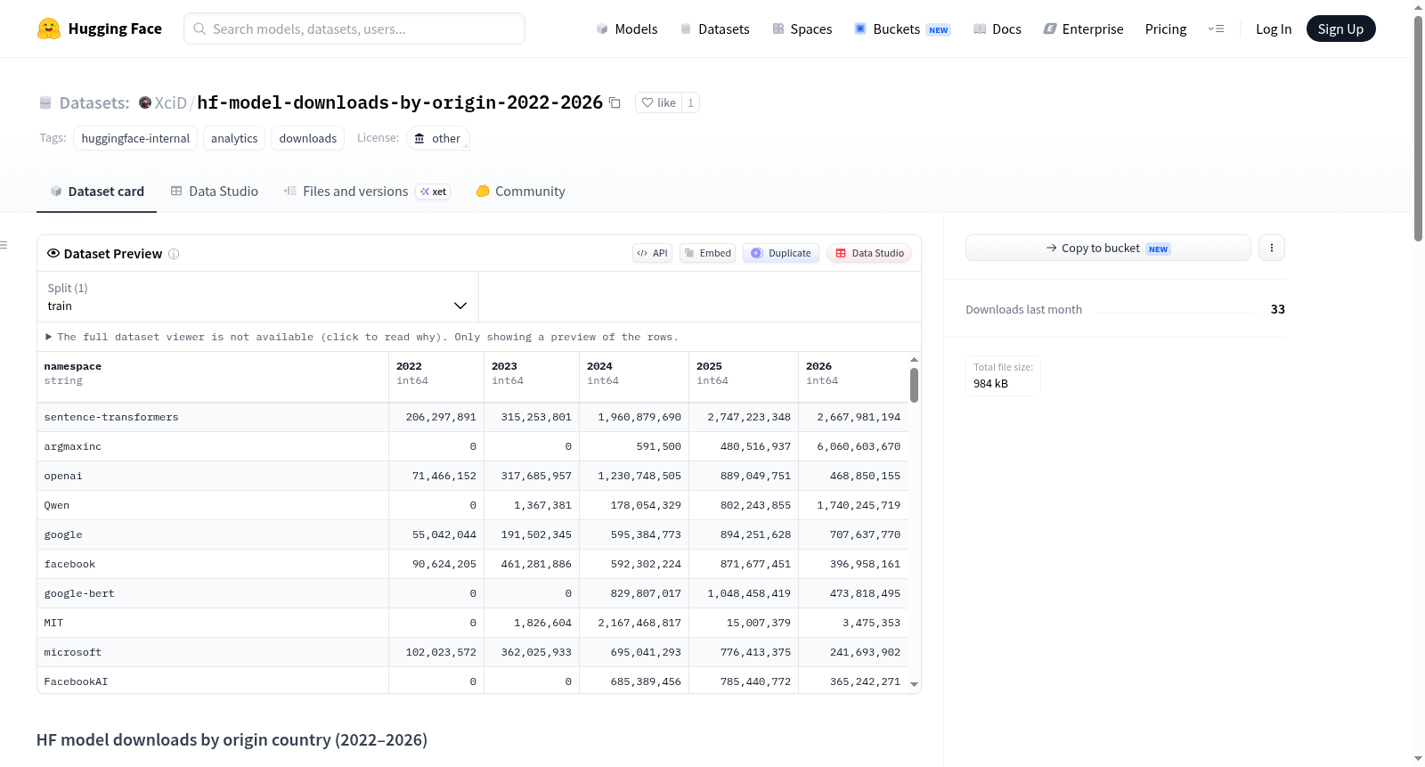Click the value 6,060,603,670 cell
This screenshot has width=1425, height=767.
[853, 446]
